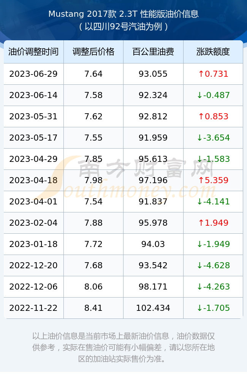This screenshot has width=247, height=380.
Task: Click the fuel cost 102.434 cell
Action: click(153, 308)
